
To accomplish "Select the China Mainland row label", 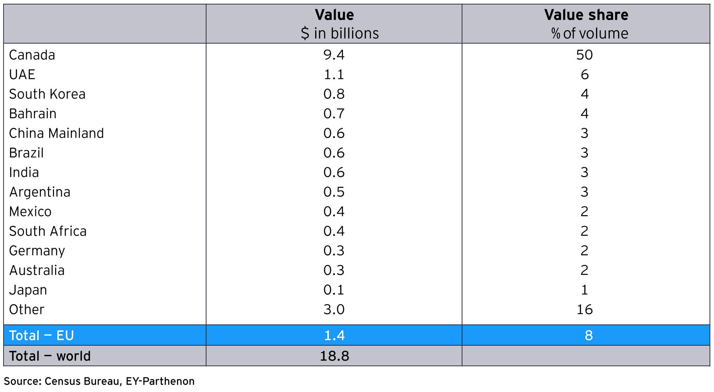I will (x=56, y=133).
